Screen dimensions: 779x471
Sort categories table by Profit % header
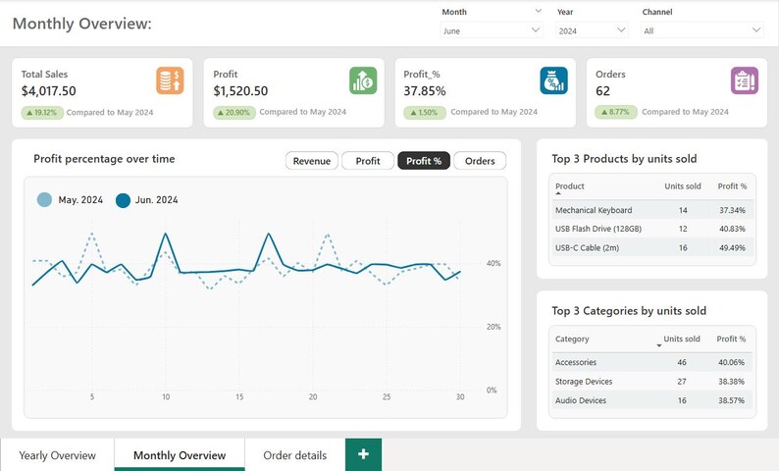(731, 339)
